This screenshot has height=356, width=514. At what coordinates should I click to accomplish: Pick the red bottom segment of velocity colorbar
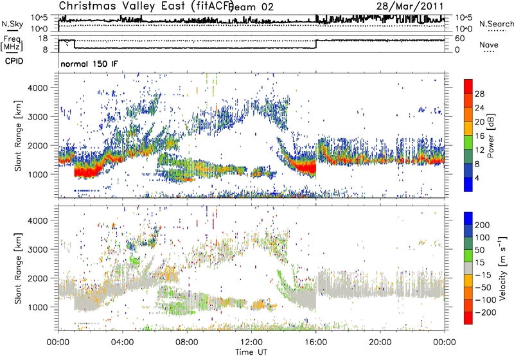(468, 318)
